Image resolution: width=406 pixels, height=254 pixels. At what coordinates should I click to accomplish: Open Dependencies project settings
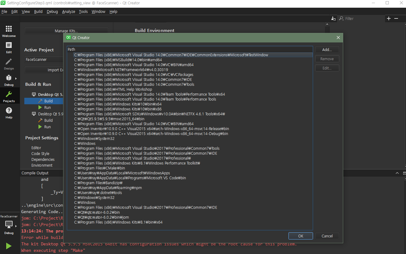(43, 159)
